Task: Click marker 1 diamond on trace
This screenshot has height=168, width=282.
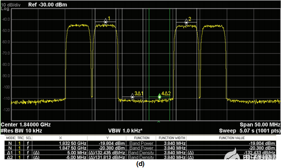Action: tap(106, 22)
